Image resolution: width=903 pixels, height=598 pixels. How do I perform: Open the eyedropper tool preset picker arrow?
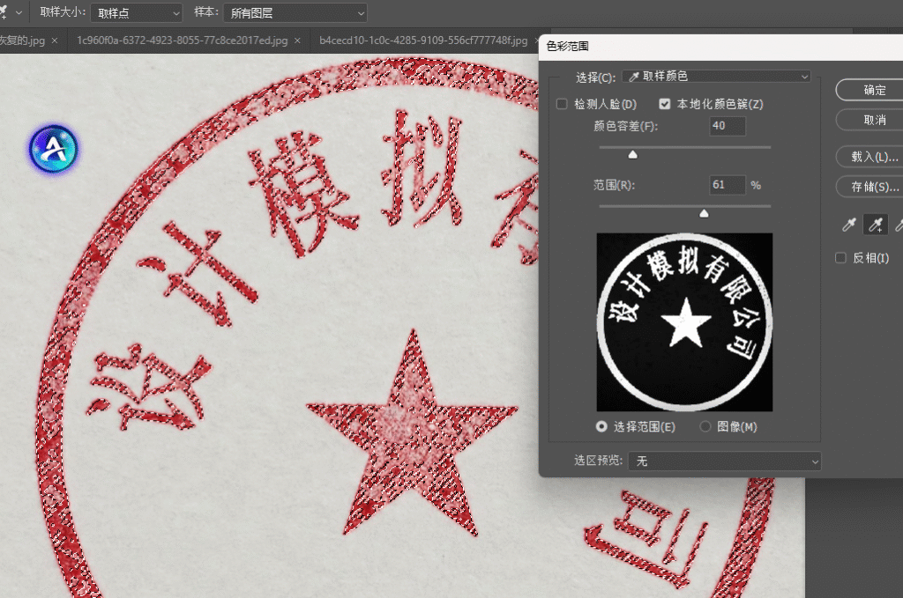click(19, 12)
